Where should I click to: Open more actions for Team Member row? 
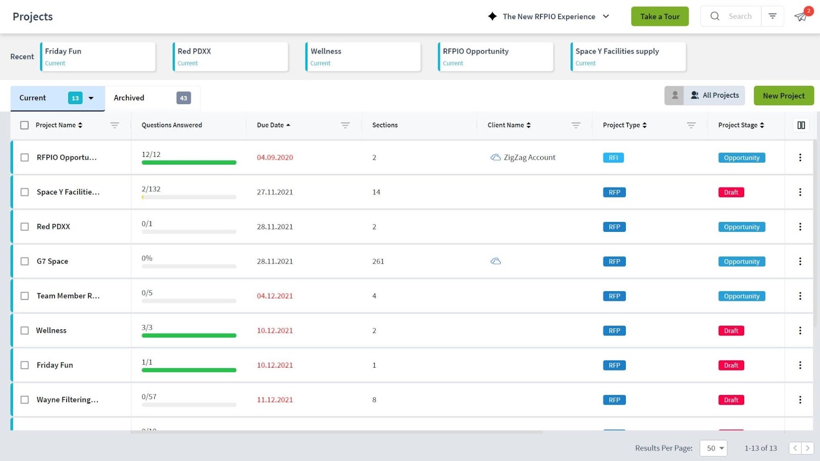tap(800, 296)
